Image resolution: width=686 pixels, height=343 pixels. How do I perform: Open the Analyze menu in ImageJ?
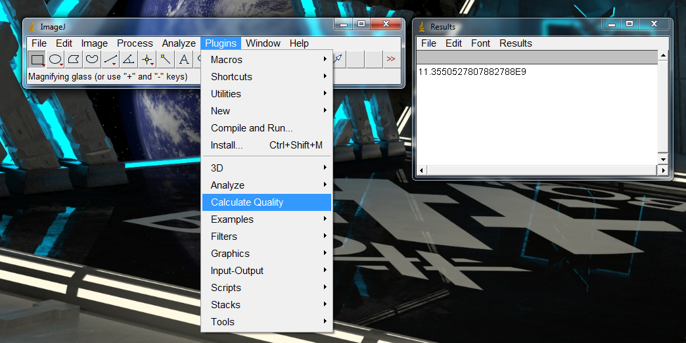click(x=179, y=43)
